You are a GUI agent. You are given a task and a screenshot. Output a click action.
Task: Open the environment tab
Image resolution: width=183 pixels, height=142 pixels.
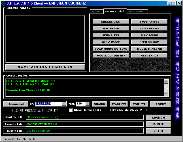click(137, 12)
